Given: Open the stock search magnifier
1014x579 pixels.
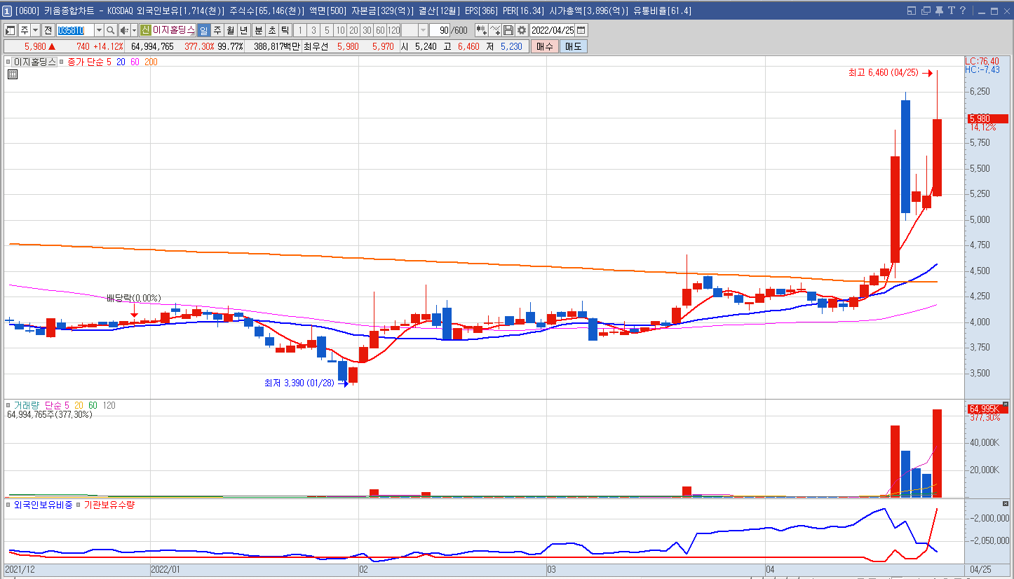Looking at the screenshot, I should (x=111, y=30).
